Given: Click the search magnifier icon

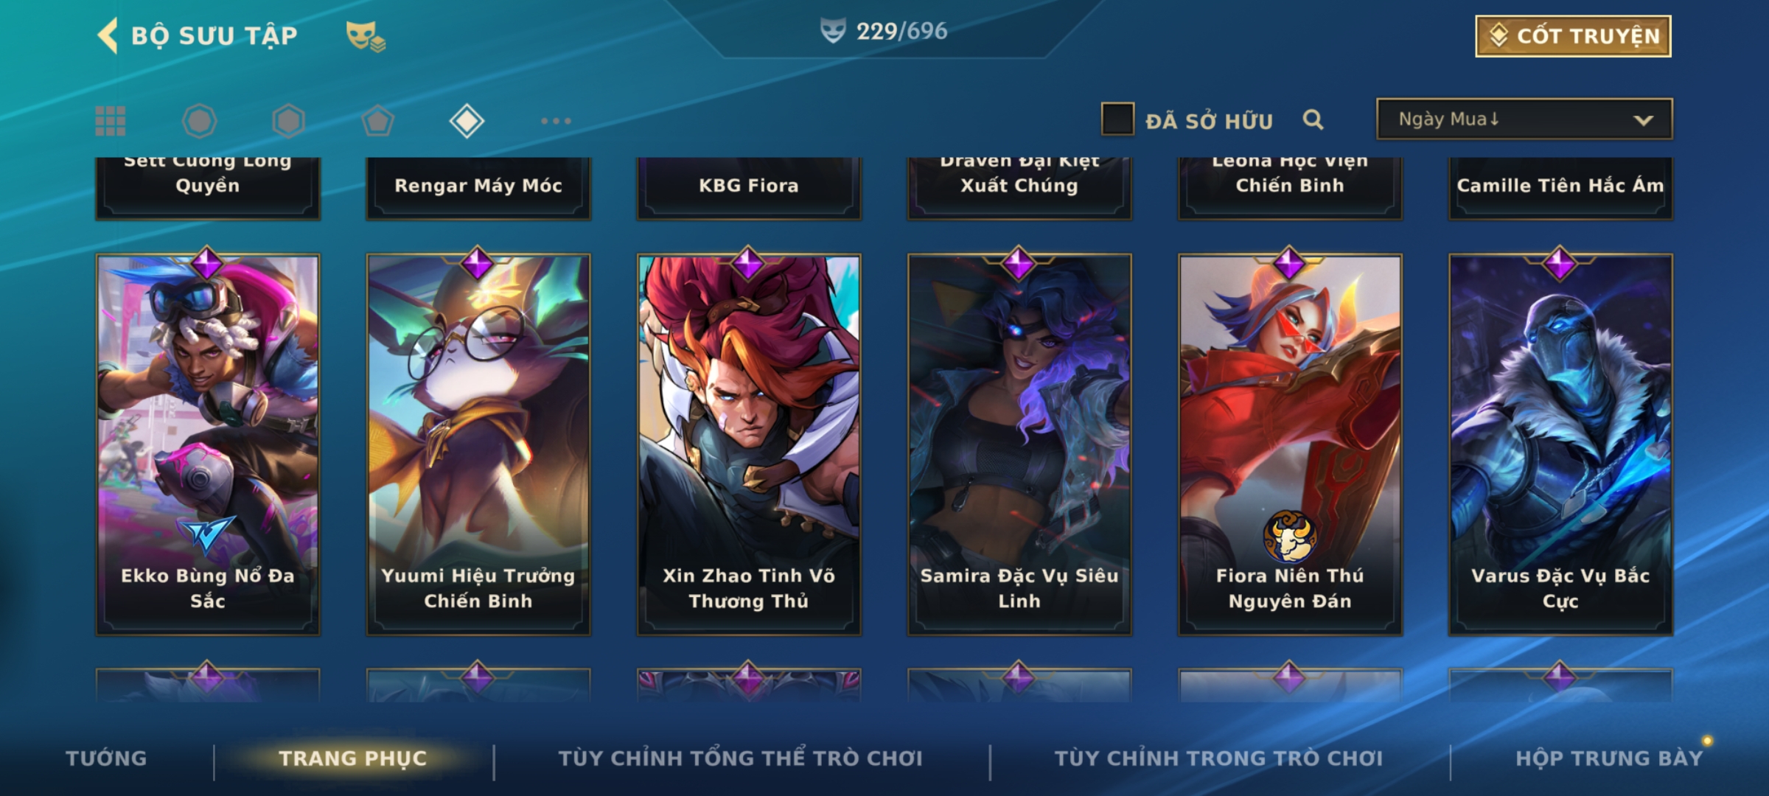Looking at the screenshot, I should pyautogui.click(x=1313, y=119).
